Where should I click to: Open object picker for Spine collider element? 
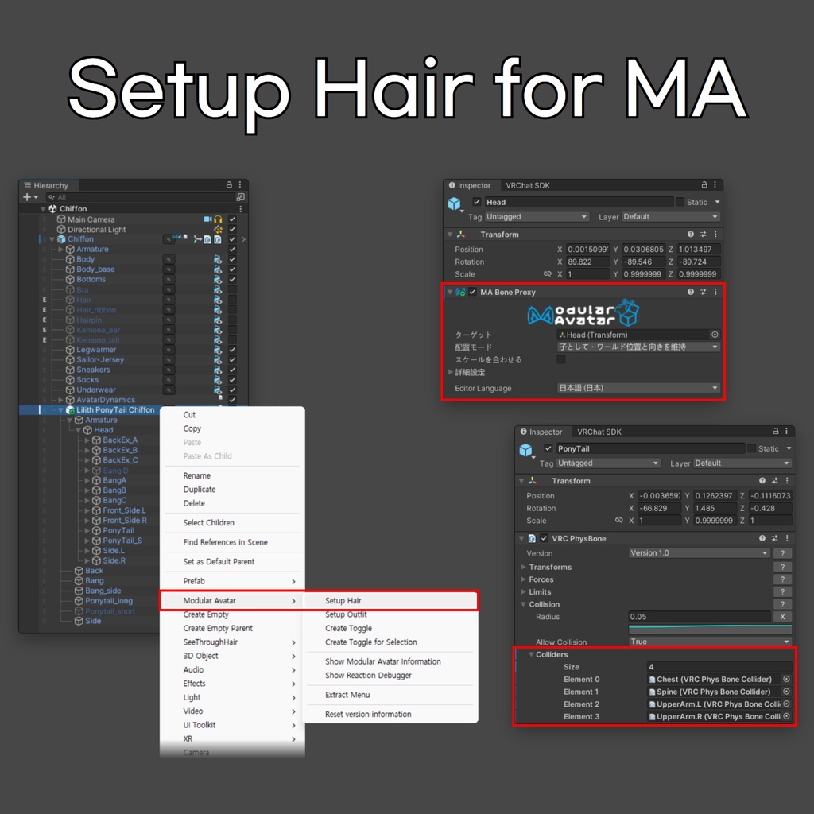click(x=786, y=692)
